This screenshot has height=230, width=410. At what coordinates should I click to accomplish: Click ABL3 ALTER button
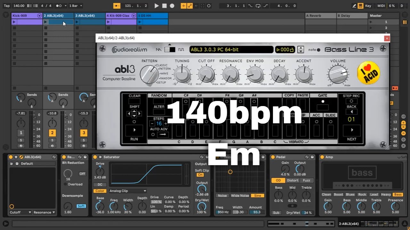click(x=159, y=112)
